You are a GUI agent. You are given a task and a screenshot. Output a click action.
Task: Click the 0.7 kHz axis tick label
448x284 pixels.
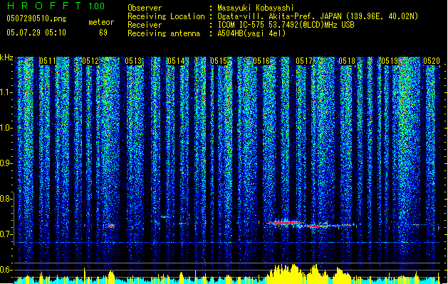6,234
